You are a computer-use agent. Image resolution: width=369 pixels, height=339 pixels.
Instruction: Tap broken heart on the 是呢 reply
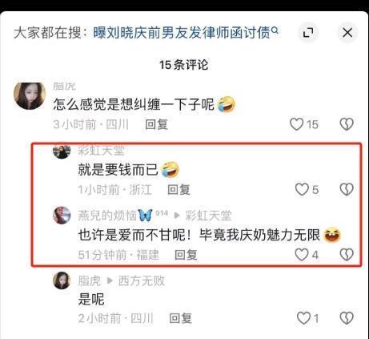[347, 318]
